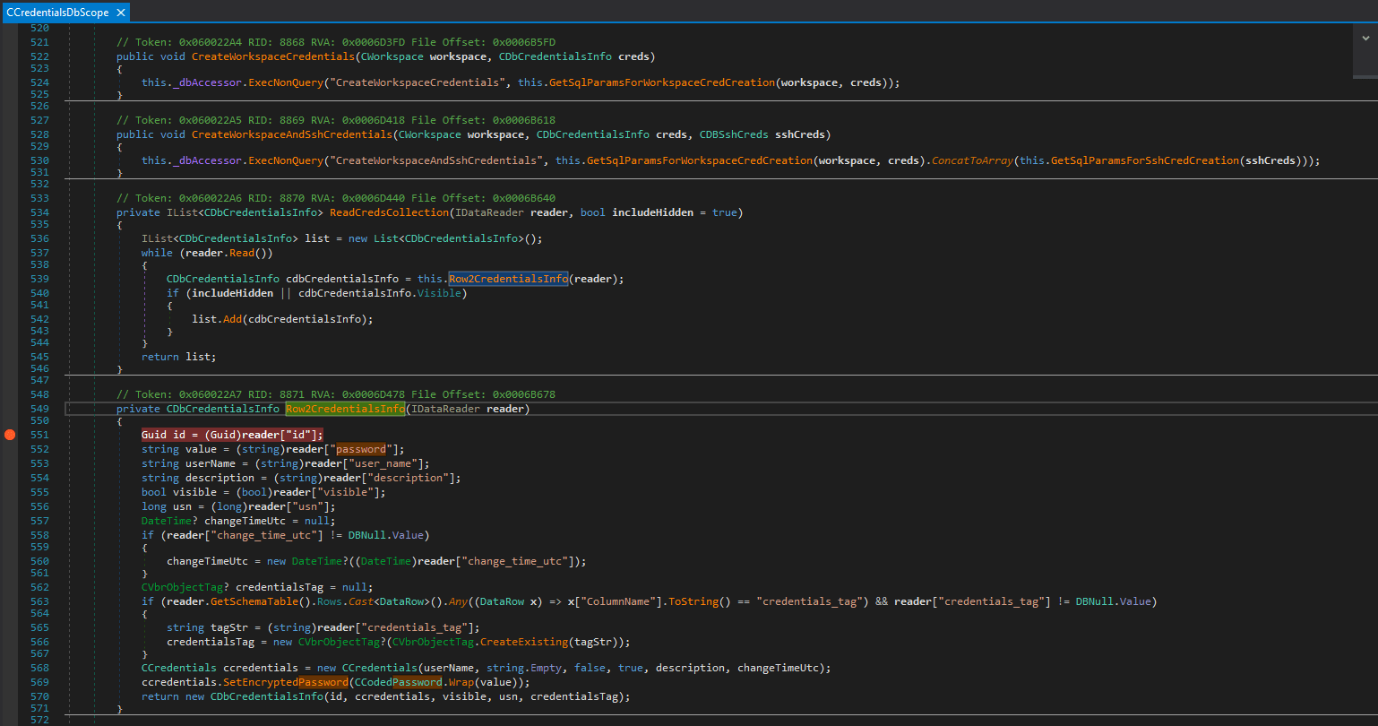Remove the breakpoint dot at line 551

(x=9, y=435)
